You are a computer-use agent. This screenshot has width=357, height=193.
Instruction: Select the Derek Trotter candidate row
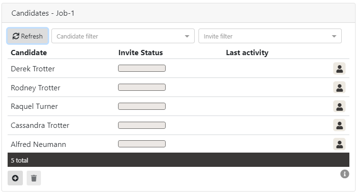pyautogui.click(x=33, y=69)
